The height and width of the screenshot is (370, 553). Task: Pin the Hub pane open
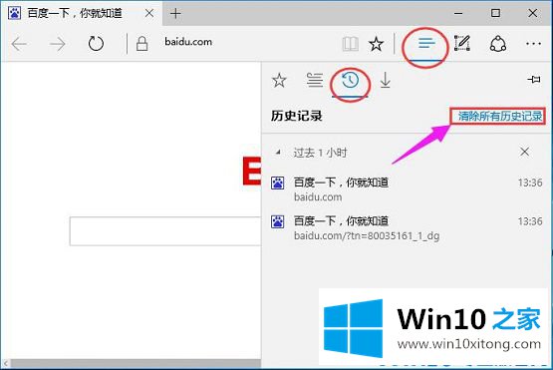[534, 80]
